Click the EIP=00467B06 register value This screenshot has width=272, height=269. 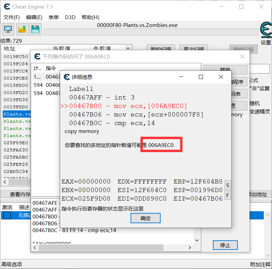coord(198,199)
